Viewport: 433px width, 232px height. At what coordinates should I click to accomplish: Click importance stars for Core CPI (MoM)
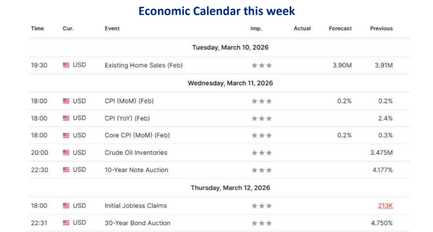(x=261, y=135)
